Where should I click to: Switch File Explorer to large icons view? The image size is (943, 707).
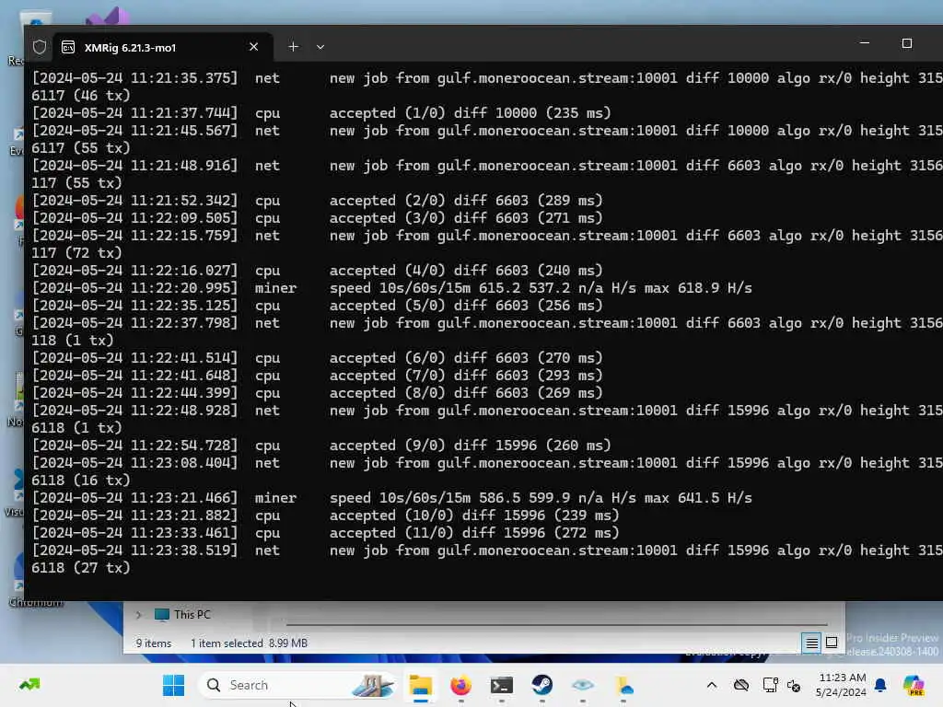832,643
